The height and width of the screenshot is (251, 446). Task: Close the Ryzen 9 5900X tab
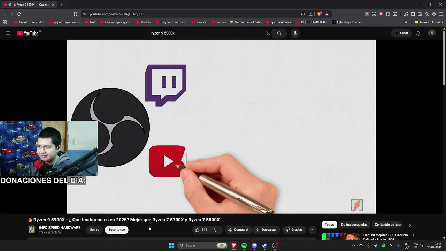pyautogui.click(x=53, y=5)
